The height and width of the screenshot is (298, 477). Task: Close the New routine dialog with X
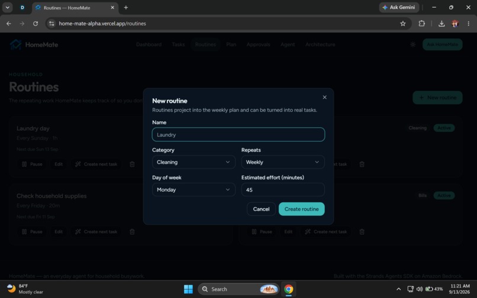[324, 98]
